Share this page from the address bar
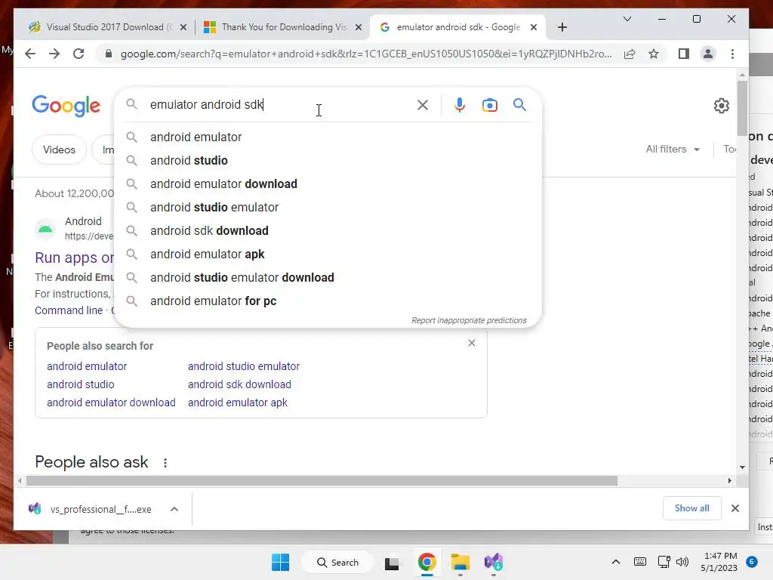 [630, 54]
